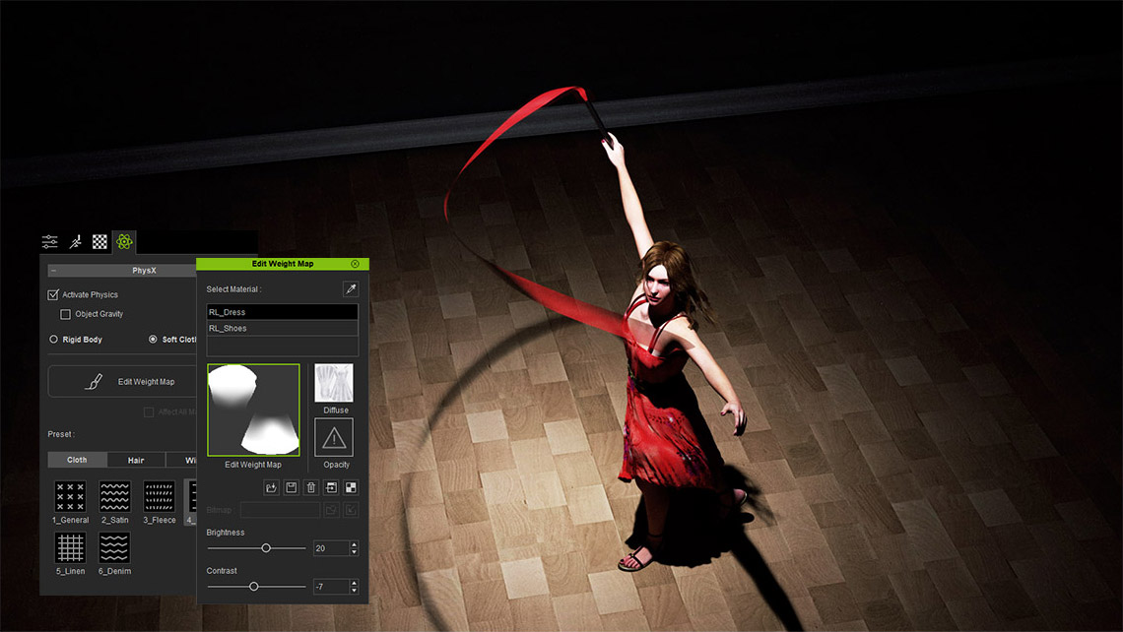
Task: Click the Opacity warning texture slot
Action: click(334, 437)
